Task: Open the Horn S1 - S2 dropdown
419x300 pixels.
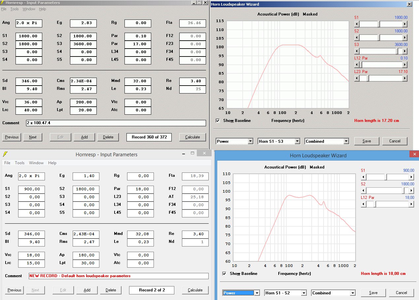Action: (x=304, y=293)
